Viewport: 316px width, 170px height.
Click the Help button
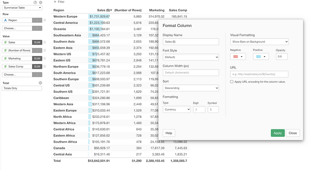(x=169, y=133)
